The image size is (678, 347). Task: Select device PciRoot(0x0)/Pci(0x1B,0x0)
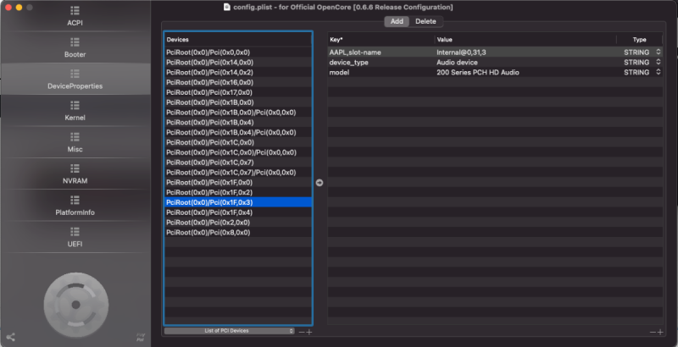click(x=238, y=102)
